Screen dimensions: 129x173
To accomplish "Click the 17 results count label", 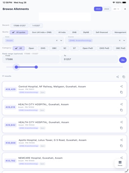I will pos(7,76).
